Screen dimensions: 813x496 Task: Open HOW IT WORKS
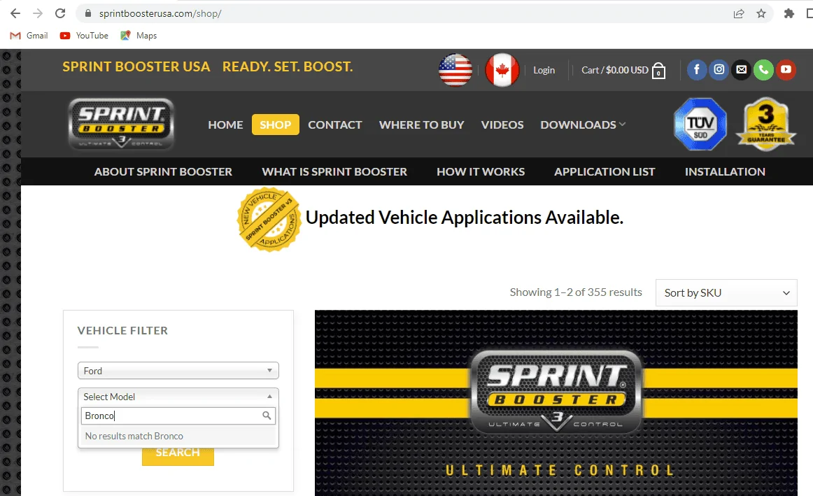click(x=481, y=171)
